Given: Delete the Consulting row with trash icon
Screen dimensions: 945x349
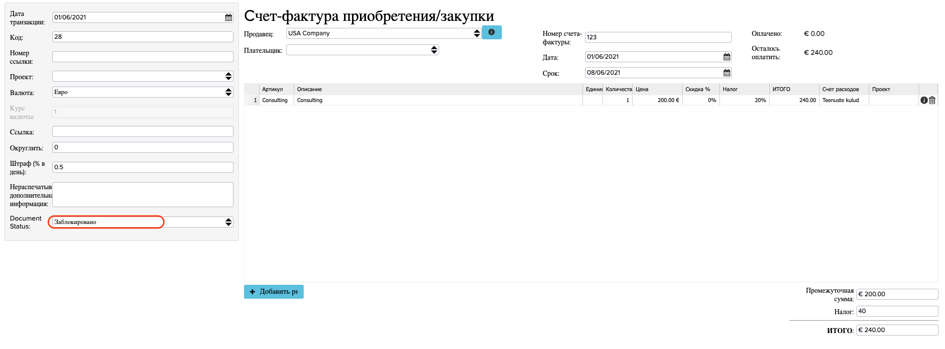Looking at the screenshot, I should coord(932,100).
